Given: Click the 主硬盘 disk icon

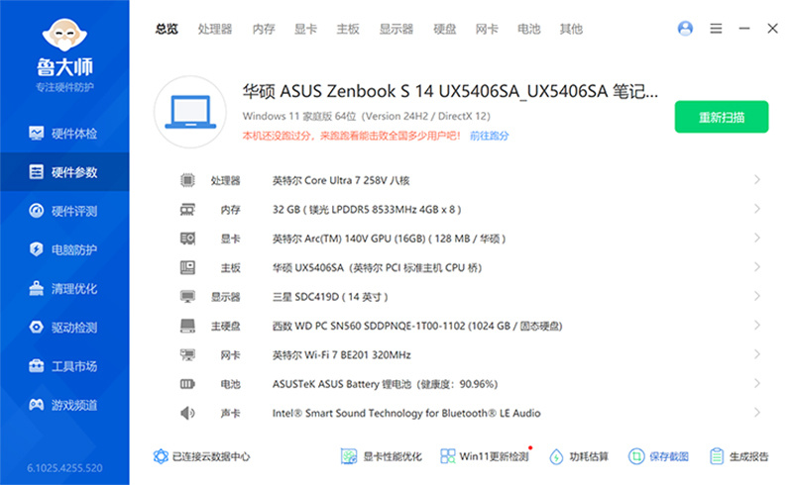Looking at the screenshot, I should pyautogui.click(x=187, y=326).
